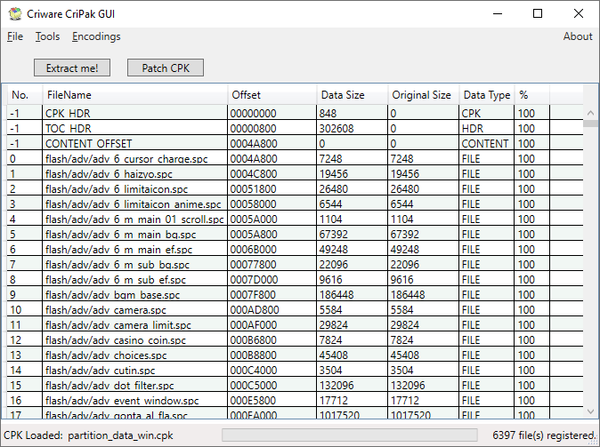Select adv_bgm_base.spc file name

click(112, 294)
